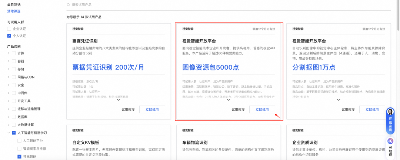Check the 人工智能平台 sub-category checkbox
The image size is (400, 160).
(x=19, y=141)
